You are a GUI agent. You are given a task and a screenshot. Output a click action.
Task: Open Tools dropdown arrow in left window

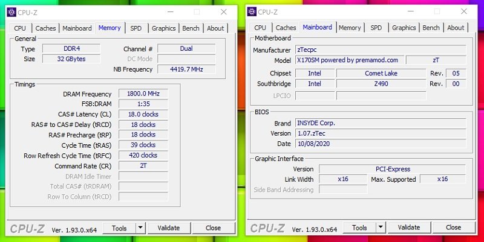(x=140, y=228)
